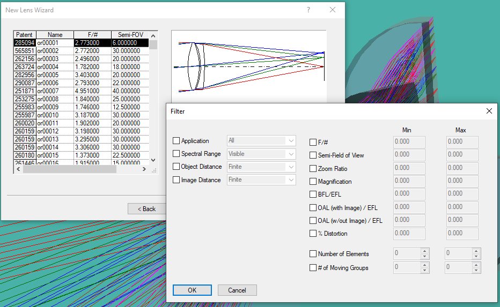The width and height of the screenshot is (500, 307).
Task: Click the help question mark icon
Action: (x=308, y=10)
